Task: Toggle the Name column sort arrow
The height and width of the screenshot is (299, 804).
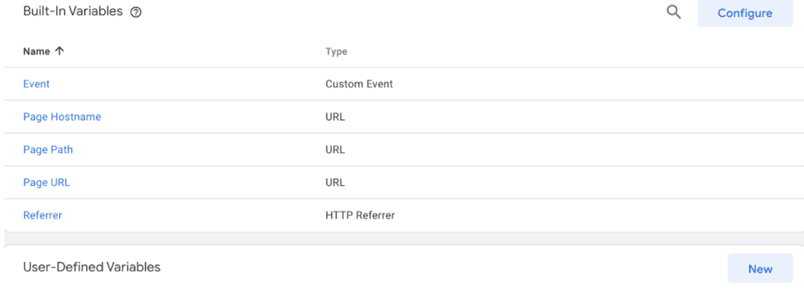Action: pyautogui.click(x=59, y=51)
